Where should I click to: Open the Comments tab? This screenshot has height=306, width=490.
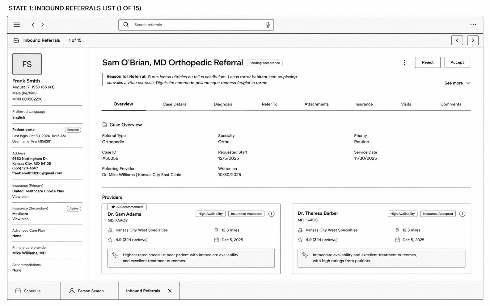tap(450, 104)
